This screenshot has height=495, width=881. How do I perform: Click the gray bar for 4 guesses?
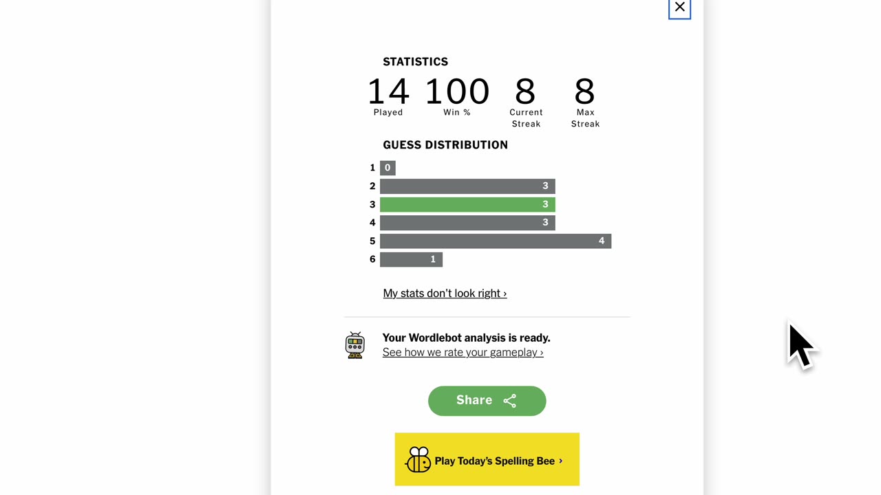pos(467,222)
